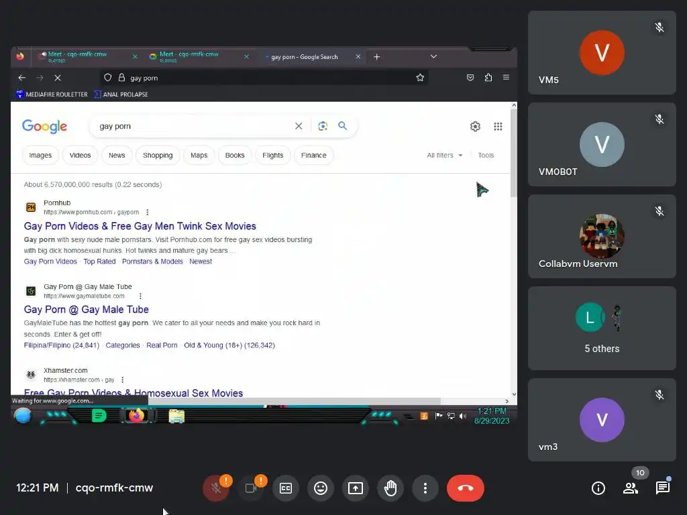The width and height of the screenshot is (687, 515).
Task: Click the network tray icon
Action: coord(451,416)
